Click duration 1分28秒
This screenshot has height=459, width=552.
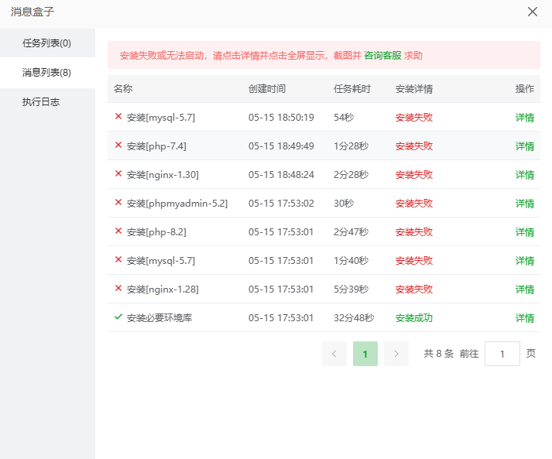click(x=351, y=146)
